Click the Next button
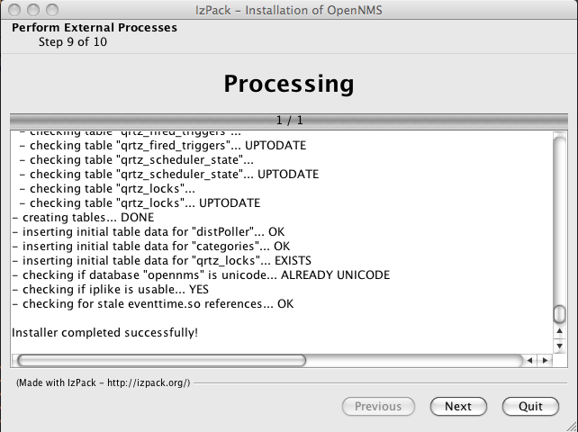 click(458, 406)
